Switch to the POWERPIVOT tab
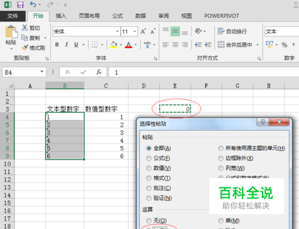299x229 pixels. (221, 16)
